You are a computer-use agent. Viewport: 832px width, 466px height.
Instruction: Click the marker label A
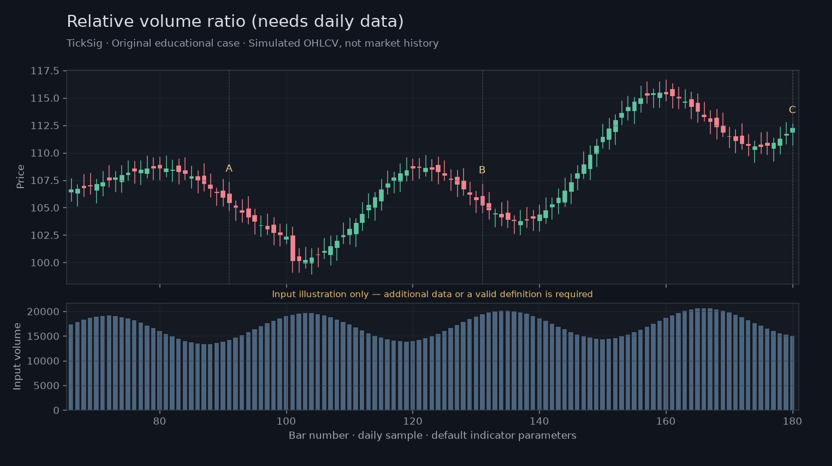tap(229, 168)
